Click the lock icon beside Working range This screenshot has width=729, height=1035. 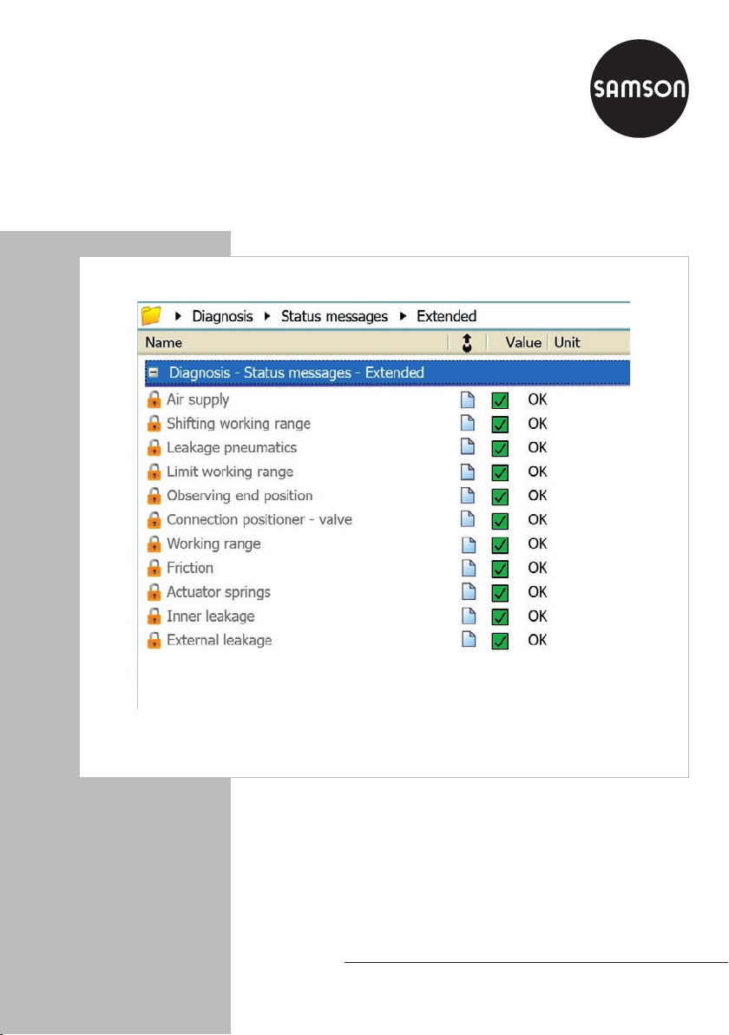point(154,544)
